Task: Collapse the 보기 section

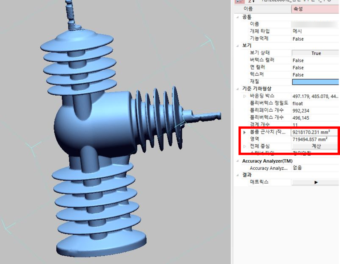Action: pos(238,46)
